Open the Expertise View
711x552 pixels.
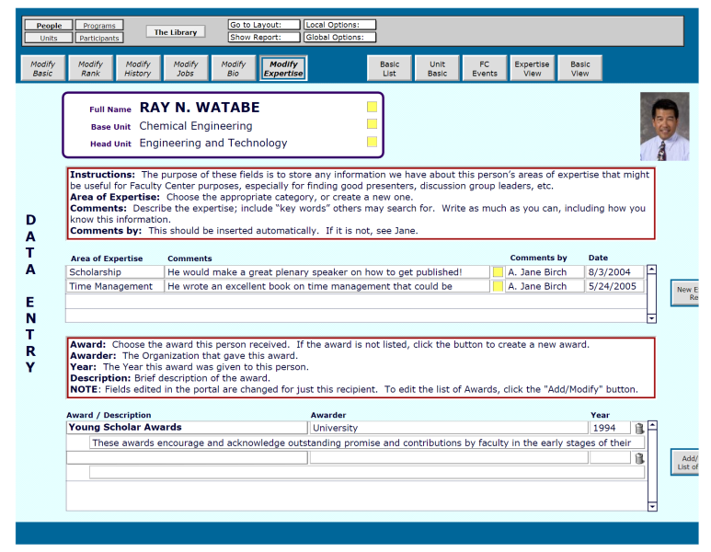pyautogui.click(x=533, y=68)
